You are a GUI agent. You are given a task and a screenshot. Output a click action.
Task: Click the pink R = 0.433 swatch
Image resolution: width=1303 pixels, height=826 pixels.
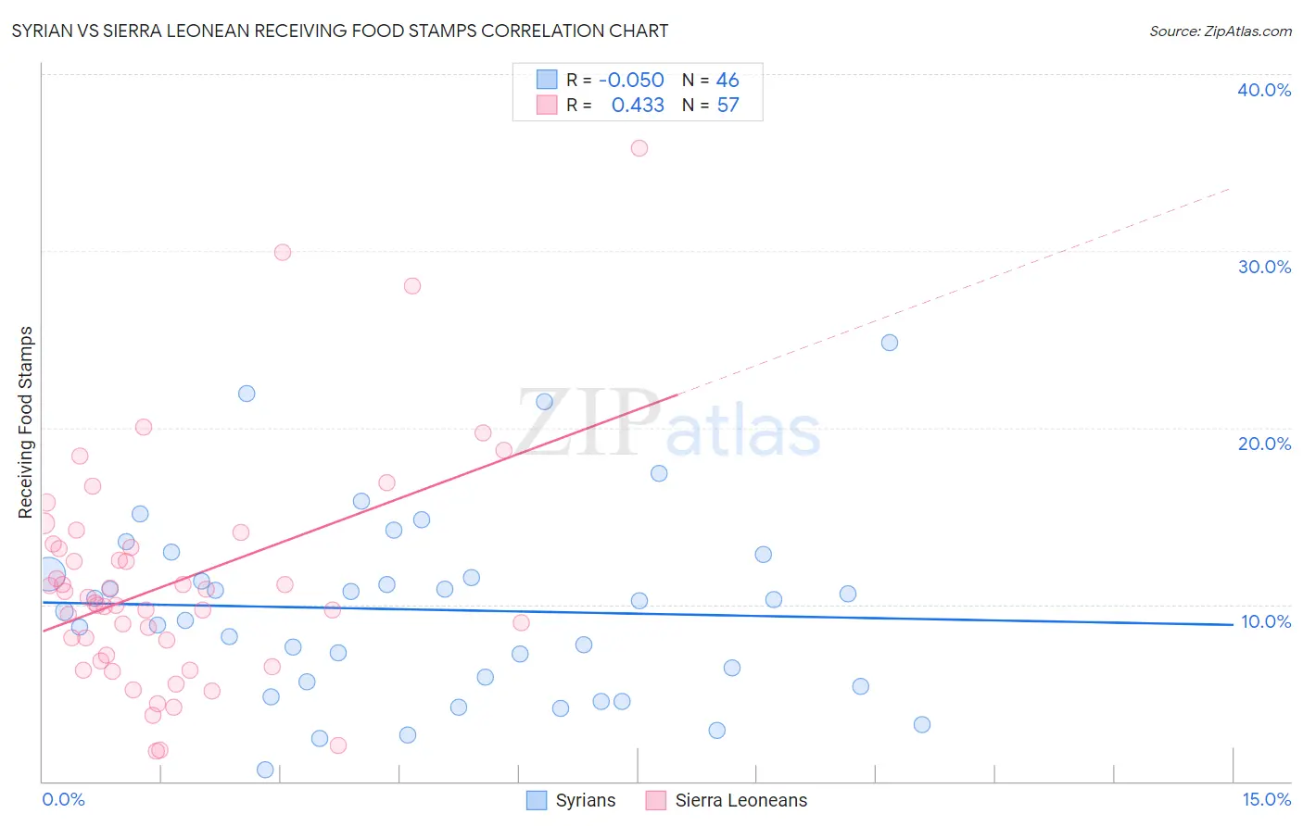[547, 105]
